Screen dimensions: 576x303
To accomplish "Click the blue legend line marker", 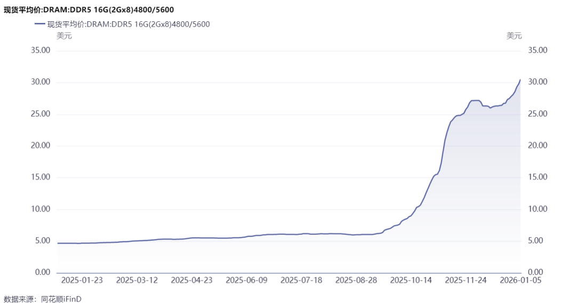I will coord(39,24).
